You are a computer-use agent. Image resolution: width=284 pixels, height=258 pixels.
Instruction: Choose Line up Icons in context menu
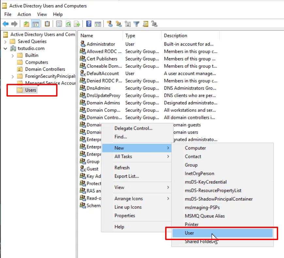[x=136, y=207]
